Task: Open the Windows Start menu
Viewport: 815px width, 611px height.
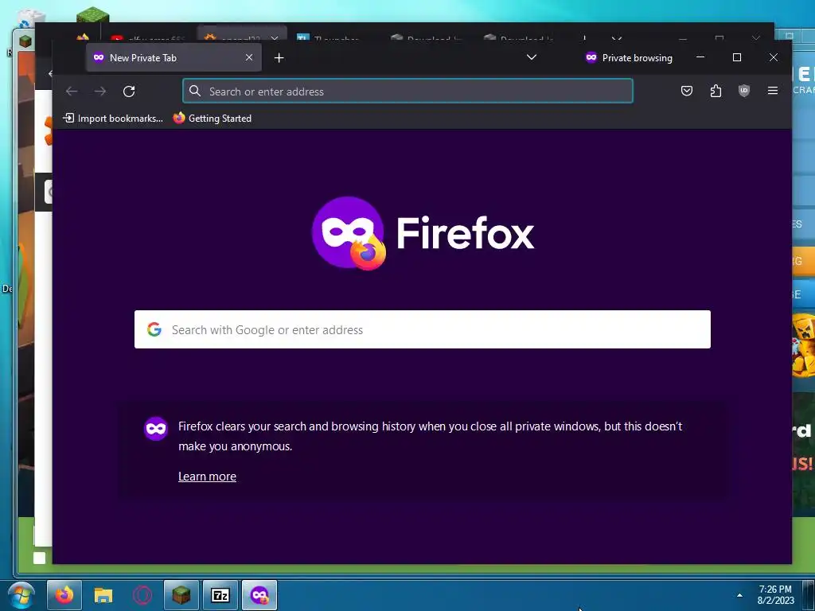Action: pyautogui.click(x=21, y=595)
